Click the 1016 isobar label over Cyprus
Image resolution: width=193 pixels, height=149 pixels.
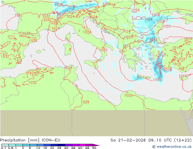click(183, 76)
